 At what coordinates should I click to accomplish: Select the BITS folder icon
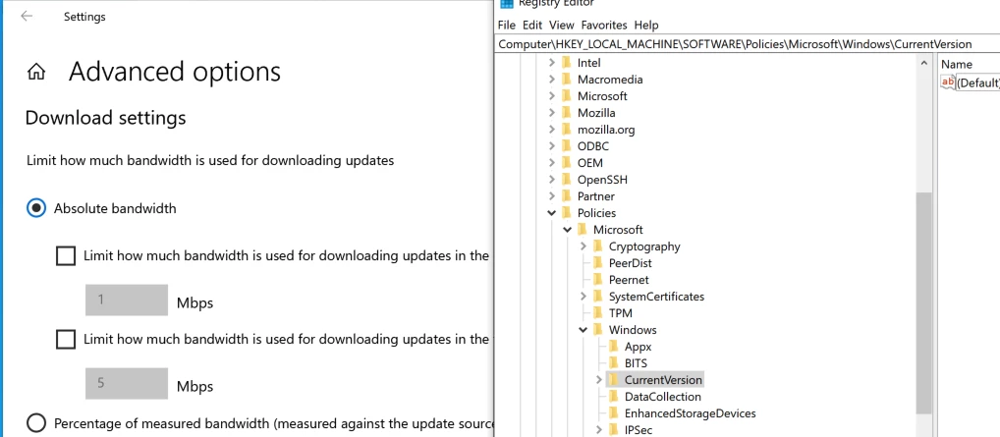pyautogui.click(x=614, y=363)
